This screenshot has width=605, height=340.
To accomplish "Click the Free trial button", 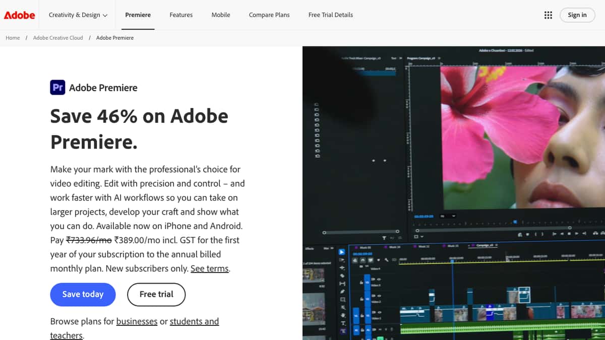I will [x=156, y=295].
